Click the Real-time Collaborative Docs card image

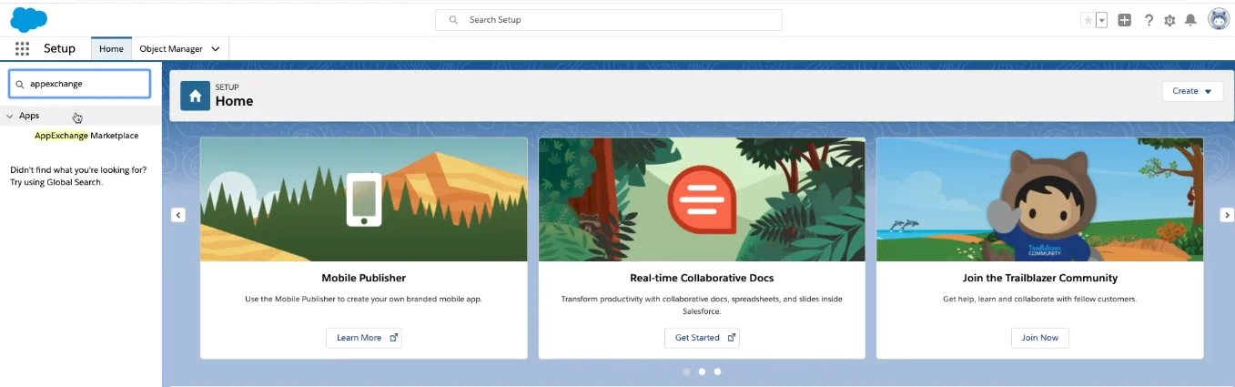coord(702,199)
